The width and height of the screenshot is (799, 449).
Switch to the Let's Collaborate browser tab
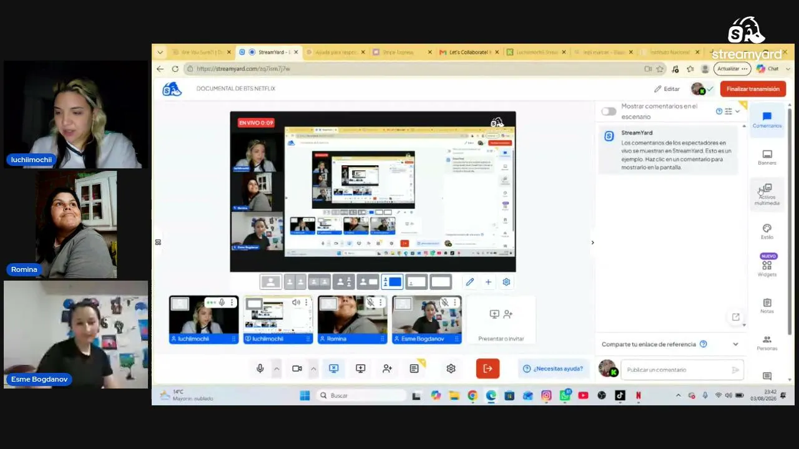click(469, 52)
